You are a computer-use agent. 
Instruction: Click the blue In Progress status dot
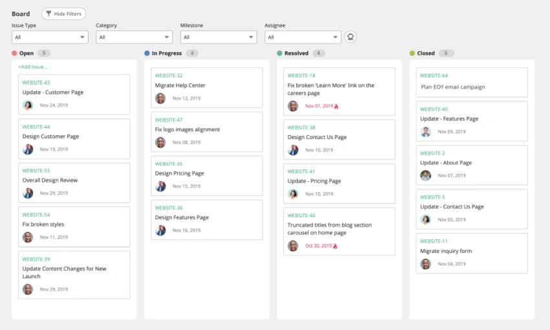[147, 53]
